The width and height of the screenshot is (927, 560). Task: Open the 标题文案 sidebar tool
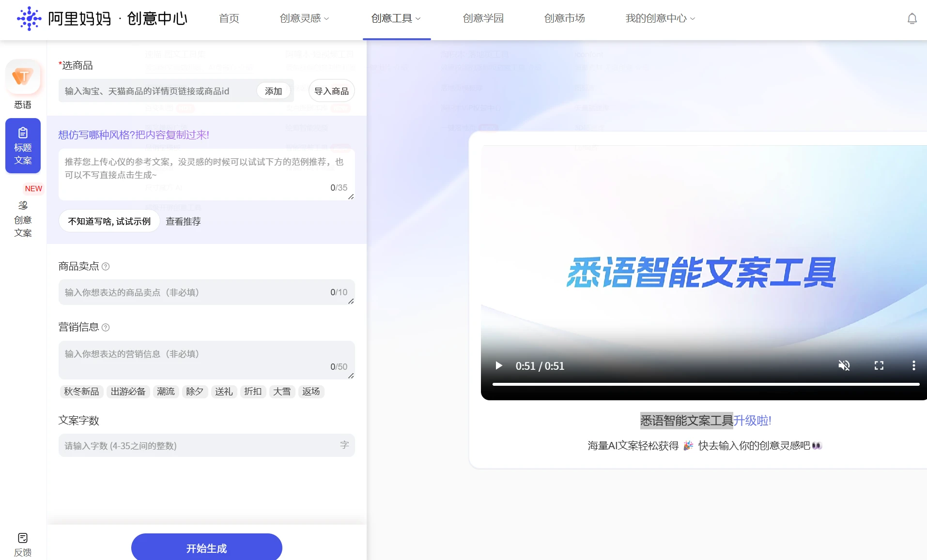coord(23,146)
